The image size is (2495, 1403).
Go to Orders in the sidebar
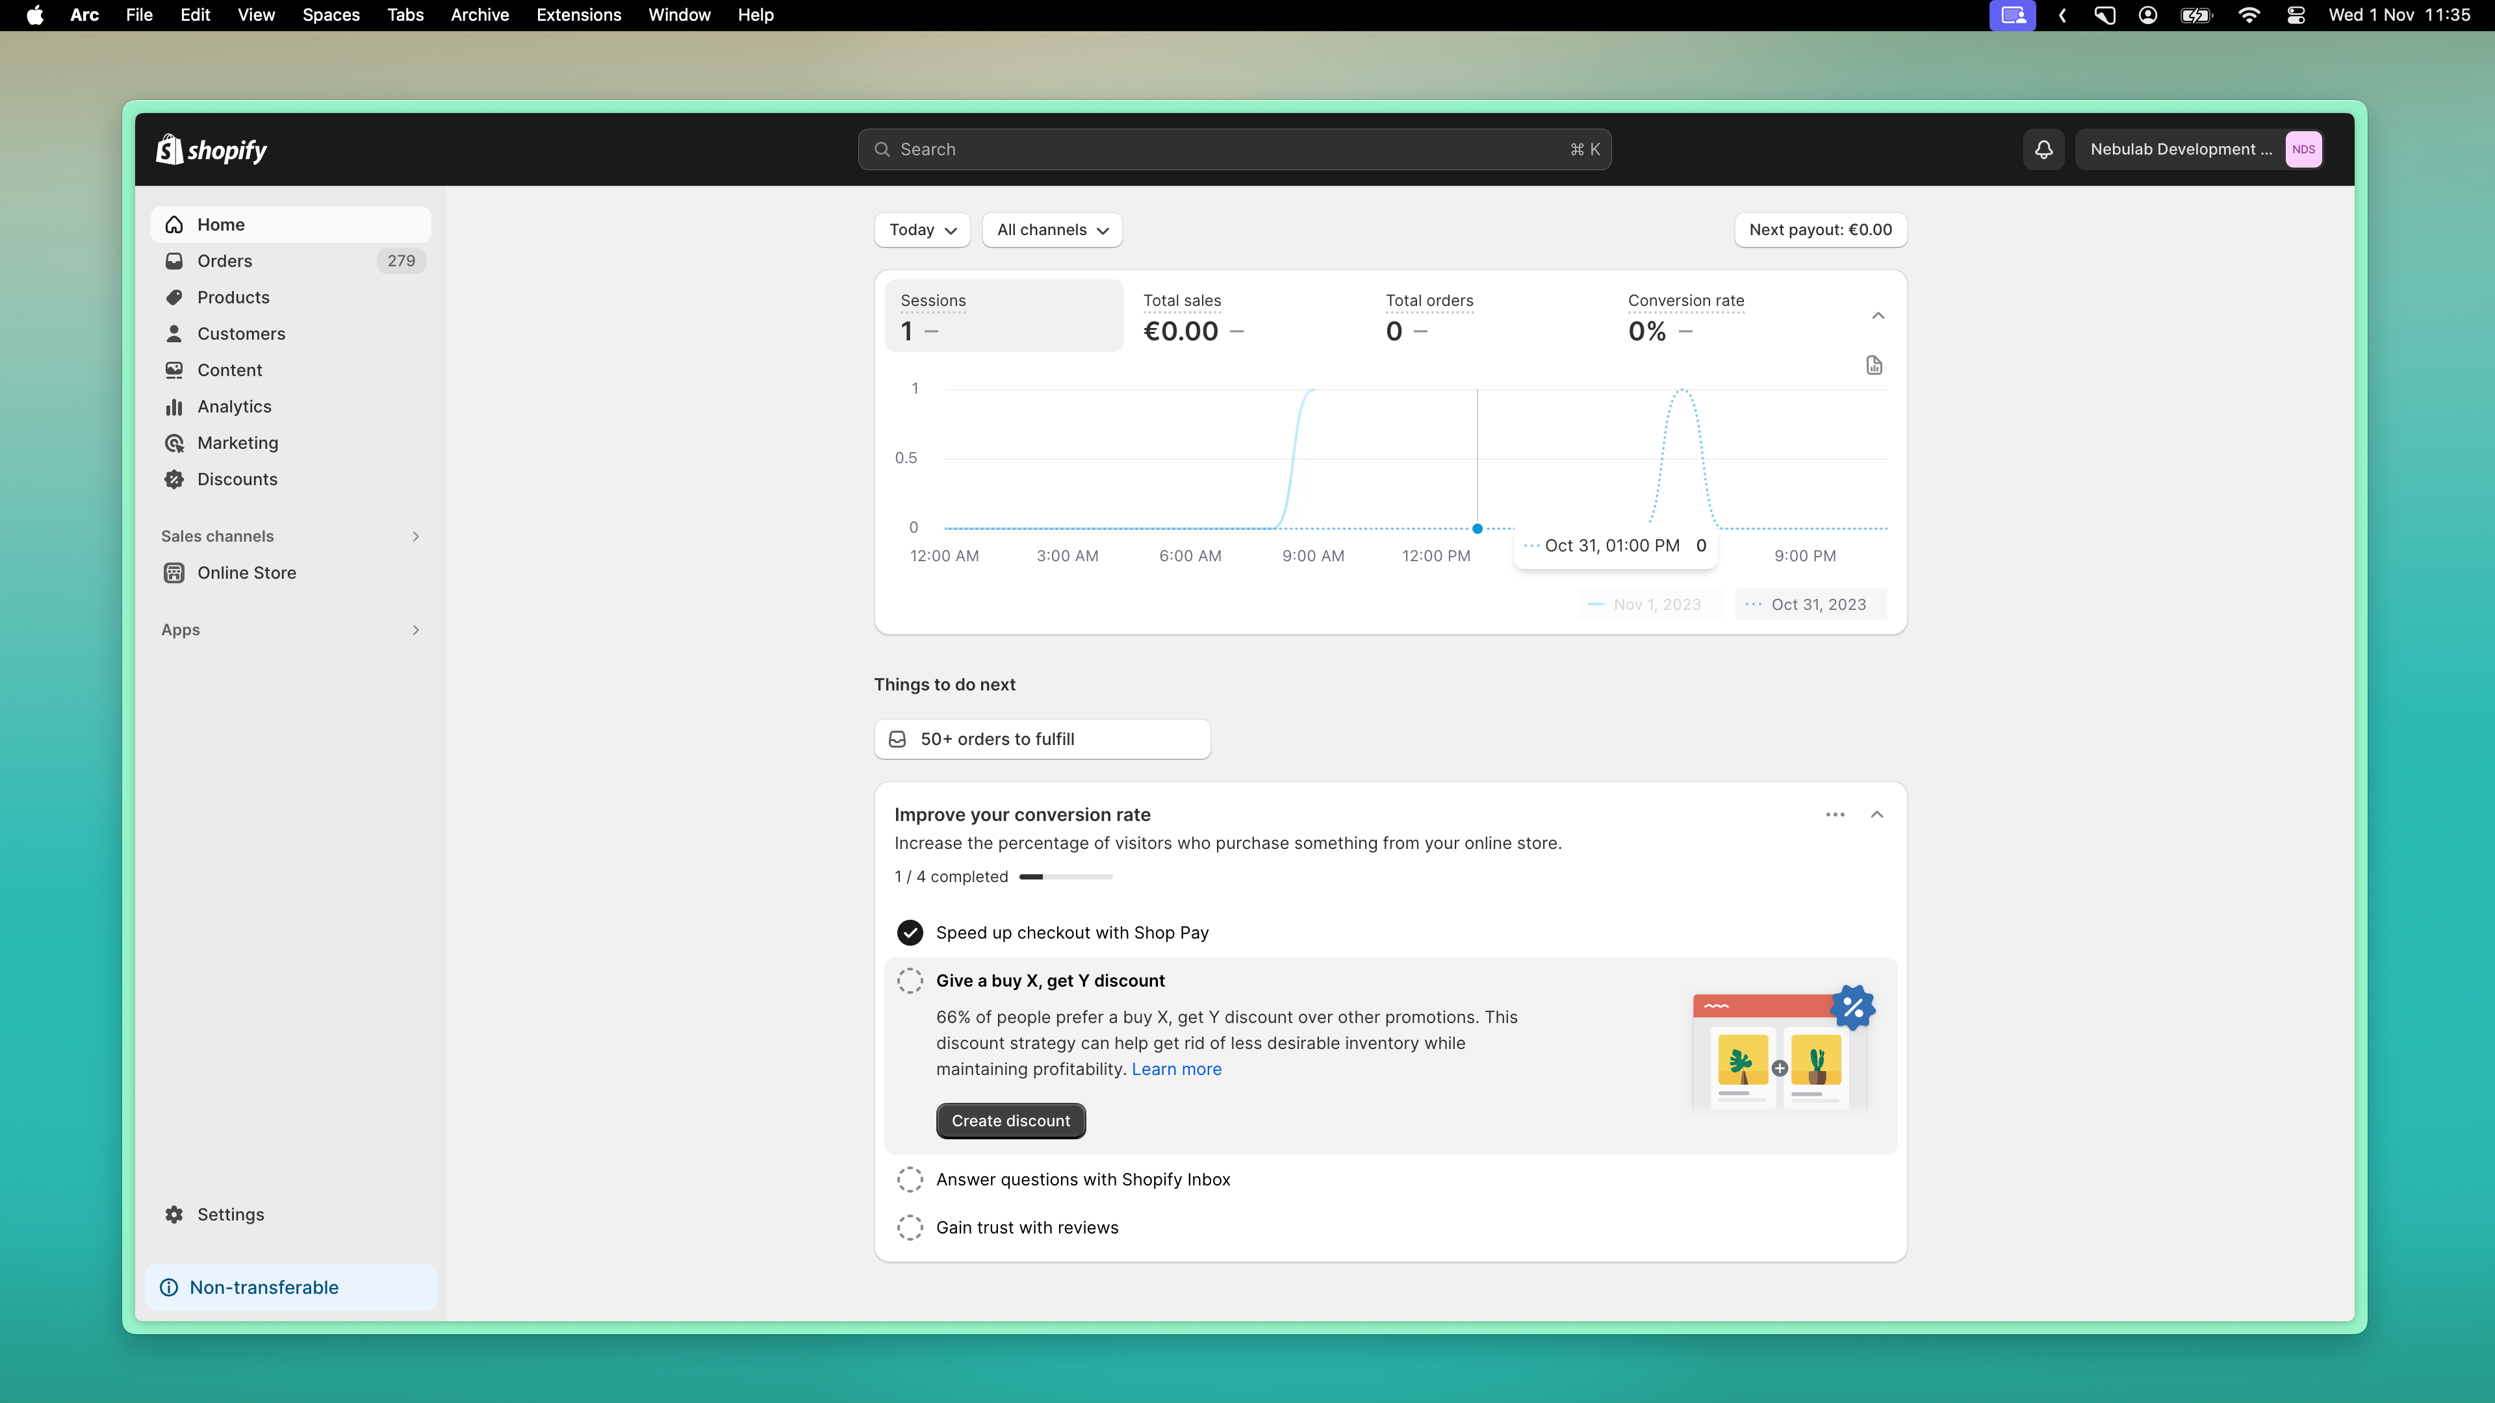coord(290,260)
